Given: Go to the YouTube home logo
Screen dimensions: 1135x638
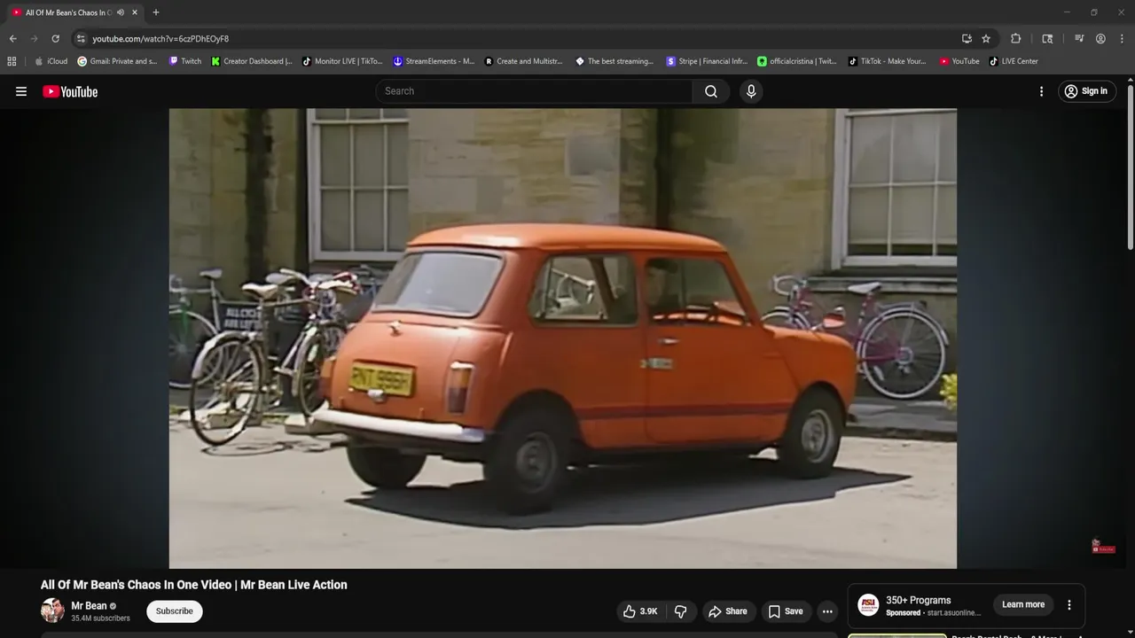Looking at the screenshot, I should tap(70, 91).
